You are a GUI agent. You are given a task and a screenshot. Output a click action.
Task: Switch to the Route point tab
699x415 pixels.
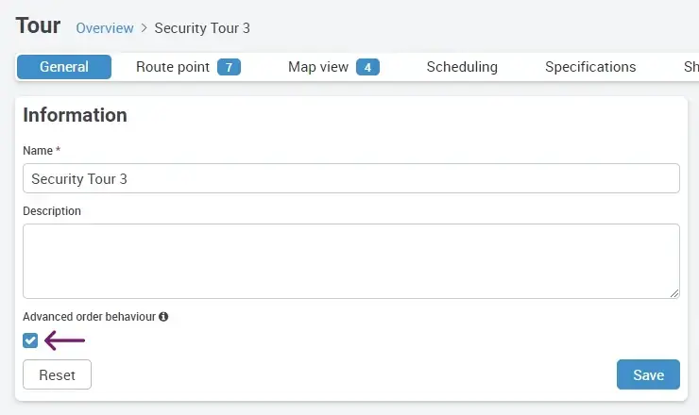[x=173, y=67]
